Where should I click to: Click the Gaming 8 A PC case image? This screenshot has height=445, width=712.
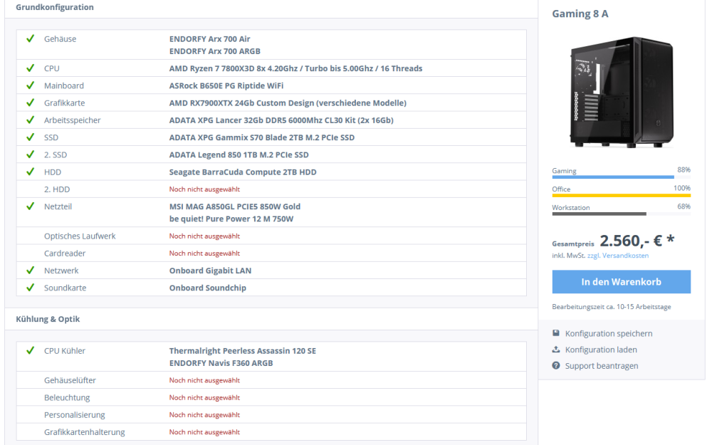pos(621,92)
